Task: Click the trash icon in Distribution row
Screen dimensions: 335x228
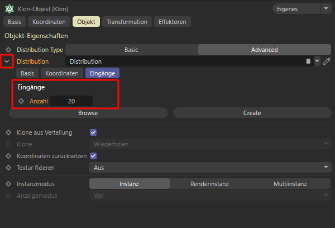Action: [308, 61]
